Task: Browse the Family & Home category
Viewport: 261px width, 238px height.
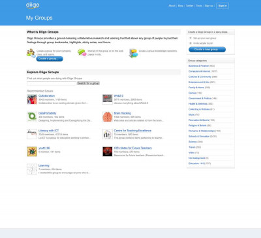Action: click(x=196, y=88)
